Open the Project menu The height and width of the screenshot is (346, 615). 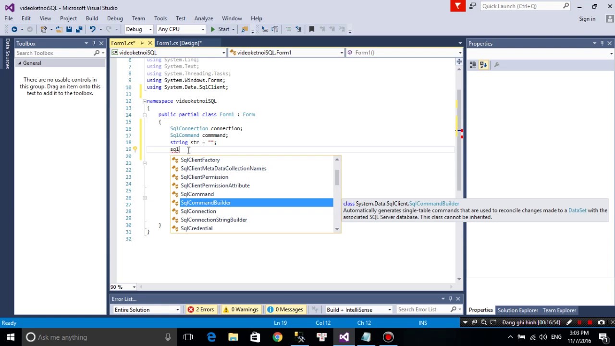point(68,18)
